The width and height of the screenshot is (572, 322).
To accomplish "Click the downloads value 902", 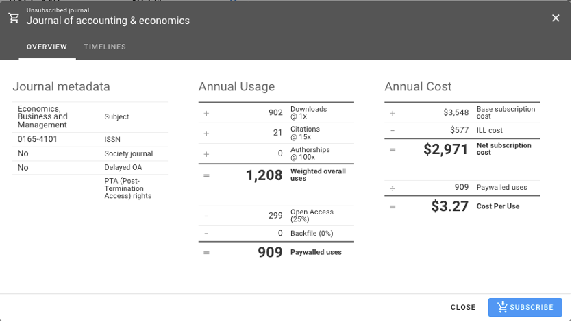I will (276, 112).
